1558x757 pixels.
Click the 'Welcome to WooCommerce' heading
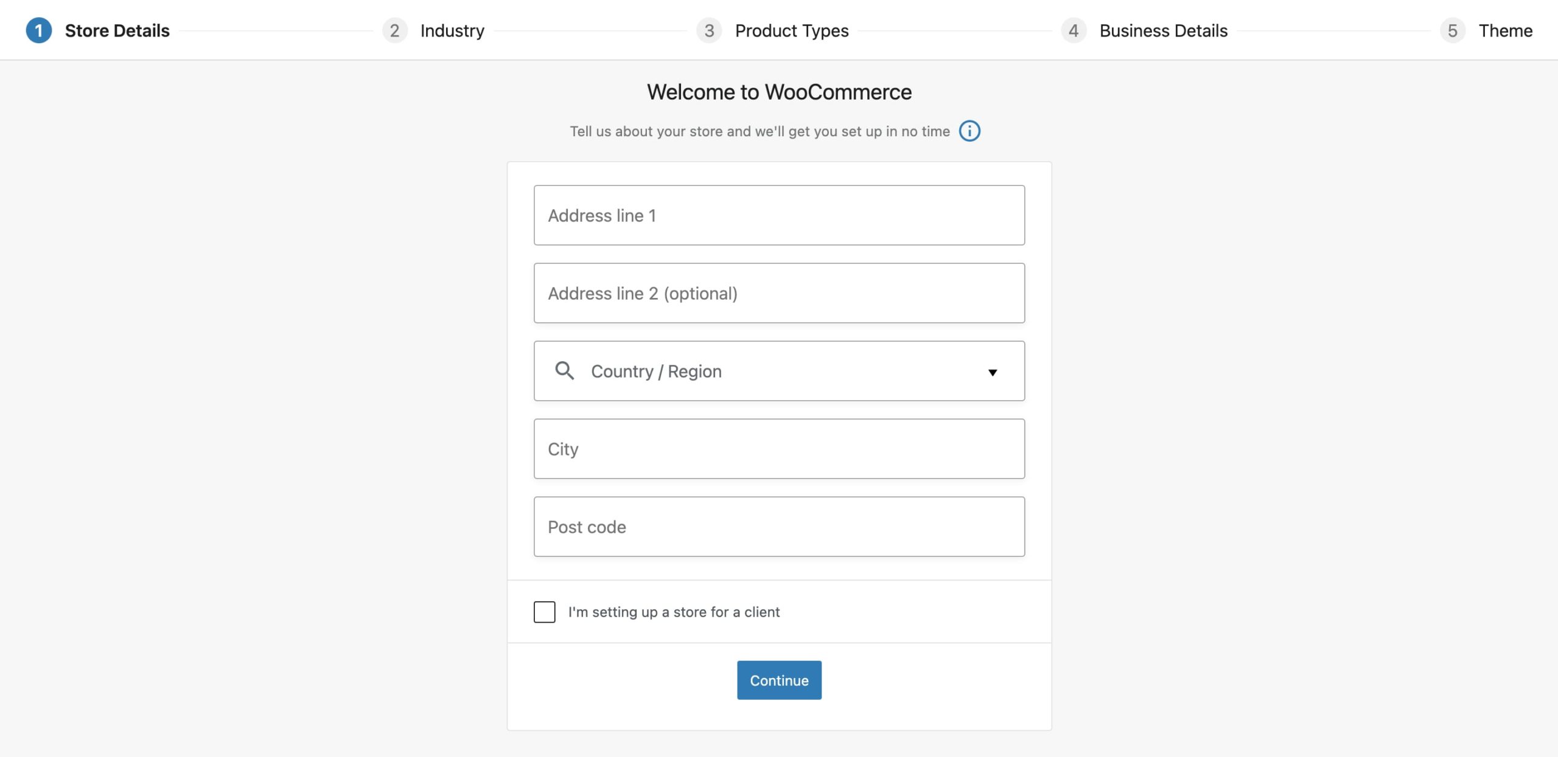point(779,92)
